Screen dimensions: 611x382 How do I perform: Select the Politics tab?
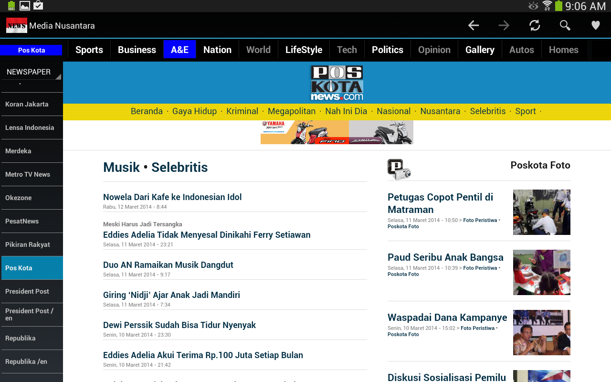388,50
